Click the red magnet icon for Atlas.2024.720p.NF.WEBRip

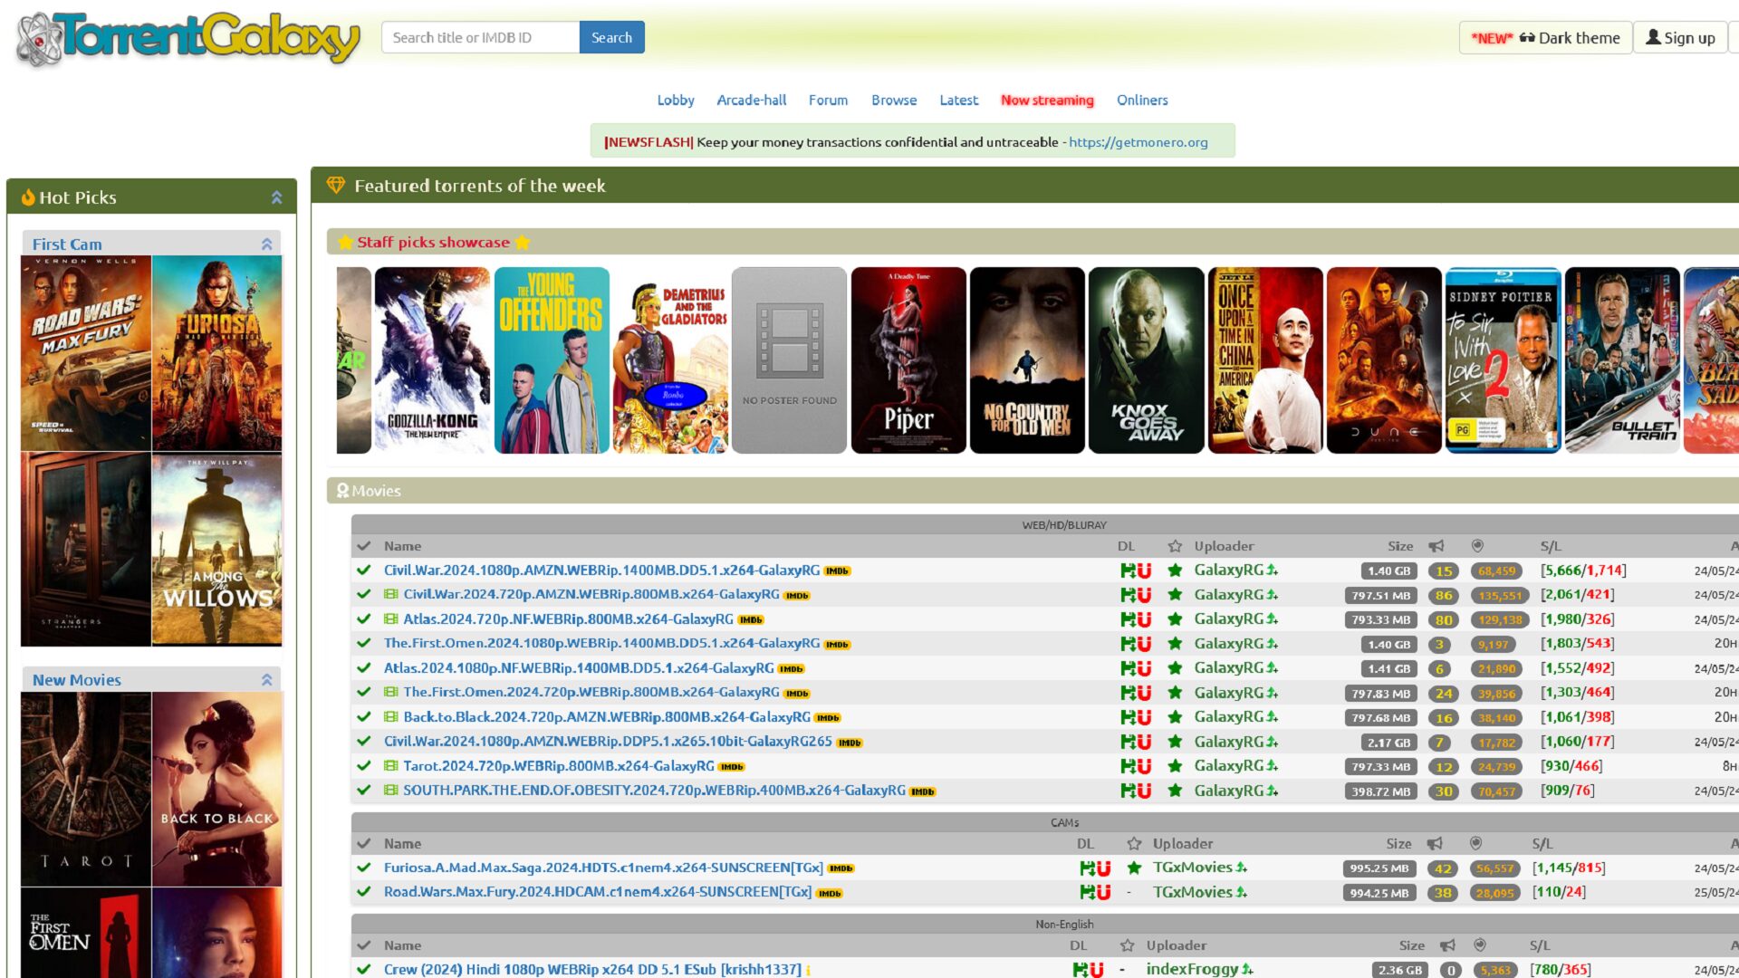click(x=1144, y=620)
